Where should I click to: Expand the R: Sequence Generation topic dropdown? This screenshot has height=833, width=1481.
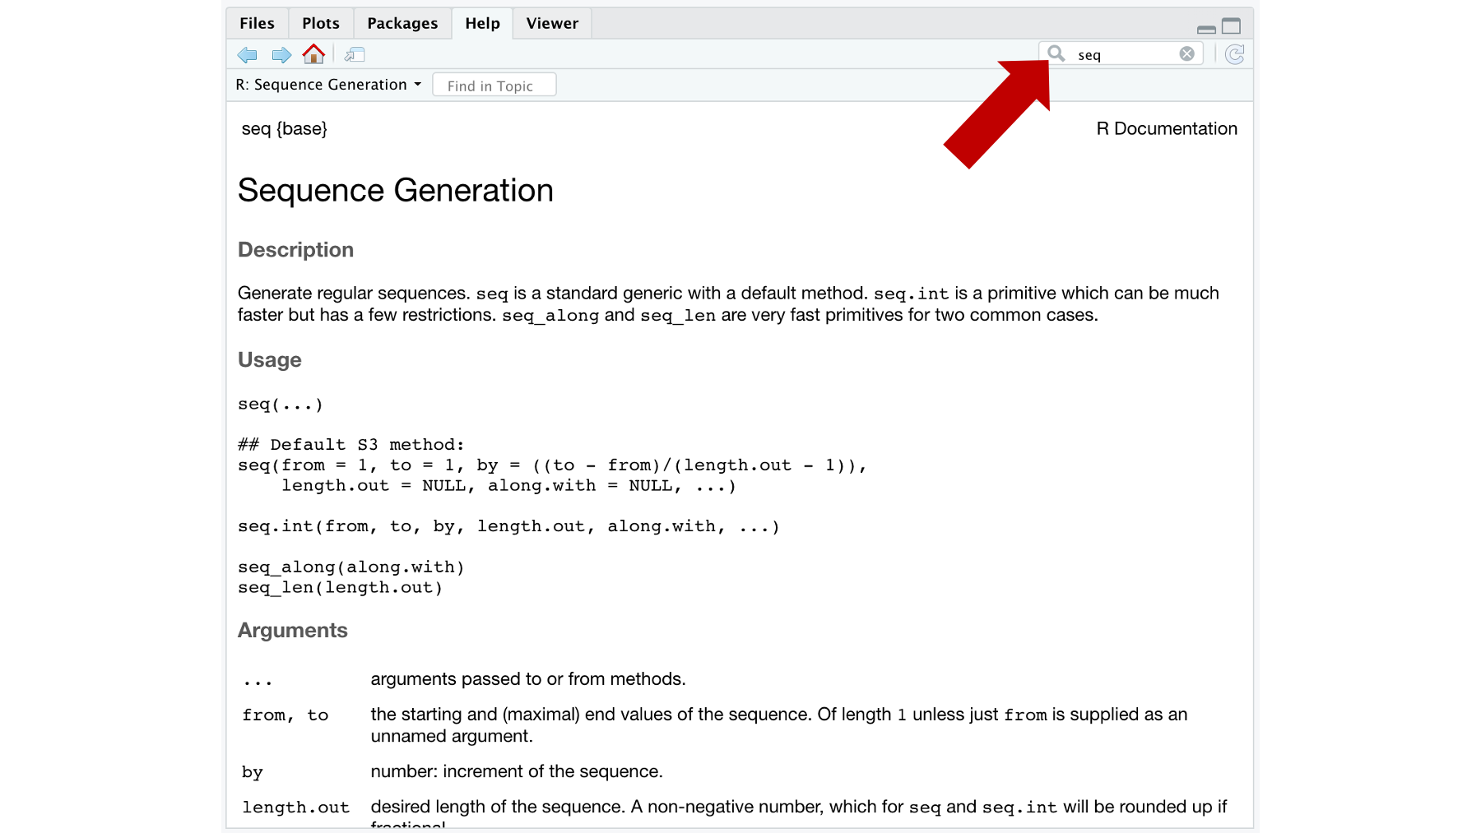pos(328,85)
